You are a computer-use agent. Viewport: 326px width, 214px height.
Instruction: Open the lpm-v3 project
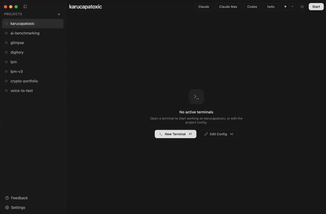coord(33,71)
